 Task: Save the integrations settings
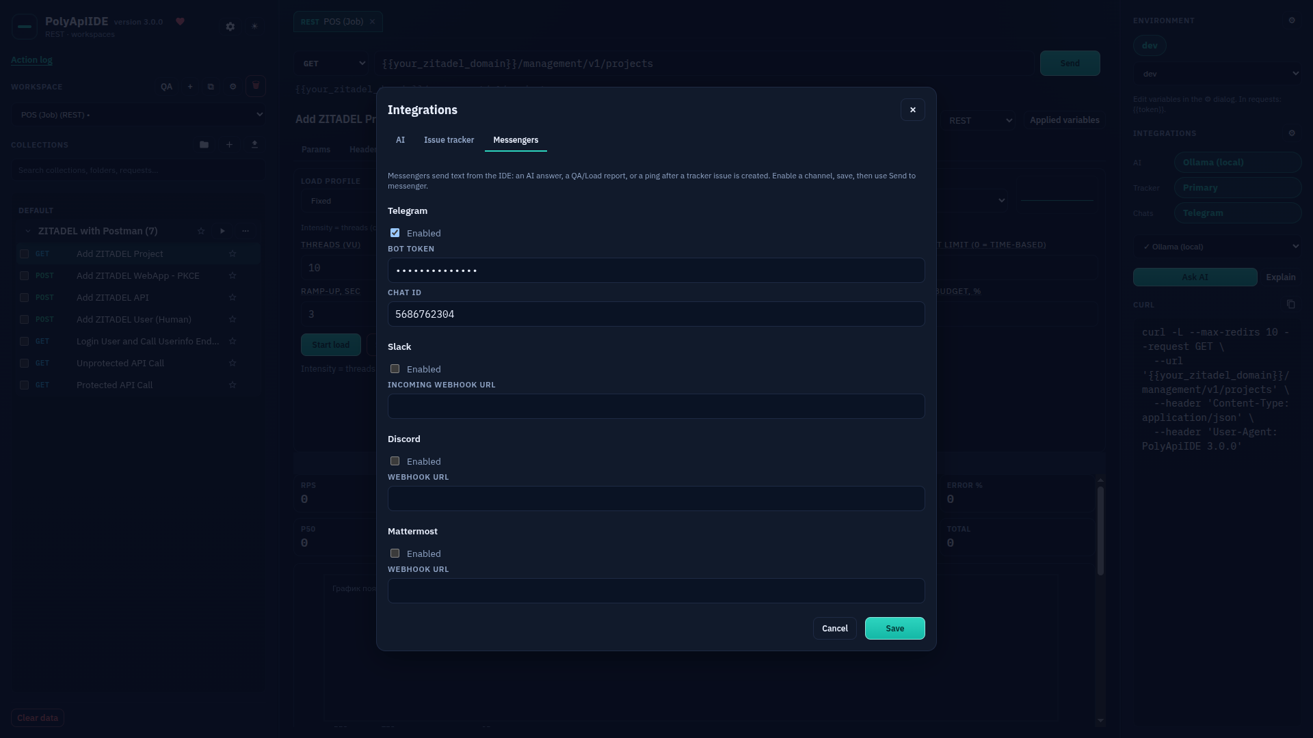coord(894,629)
